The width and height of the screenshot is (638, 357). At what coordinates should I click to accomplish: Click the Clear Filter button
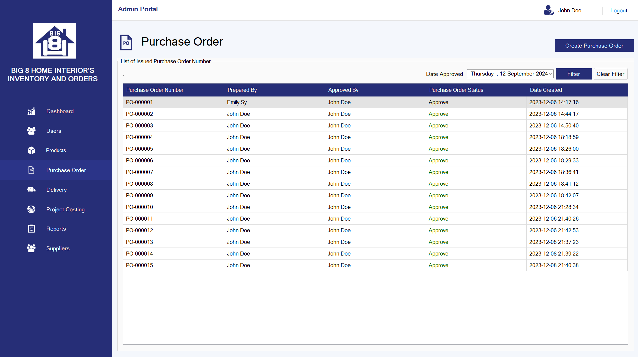pyautogui.click(x=610, y=74)
